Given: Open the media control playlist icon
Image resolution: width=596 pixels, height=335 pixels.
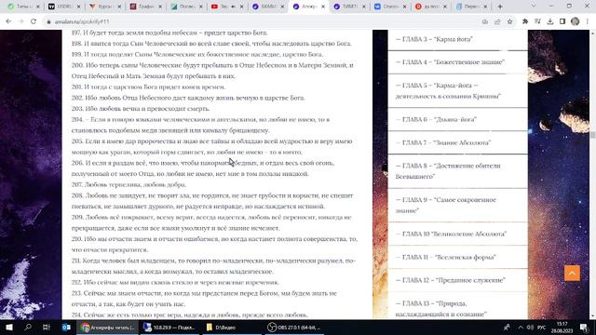Looking at the screenshot, I should click(537, 21).
